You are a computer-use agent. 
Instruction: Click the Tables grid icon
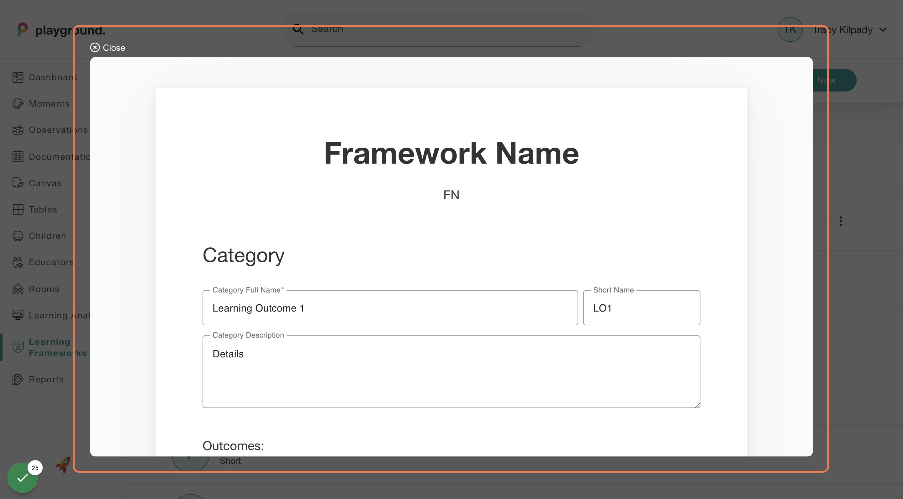tap(18, 209)
